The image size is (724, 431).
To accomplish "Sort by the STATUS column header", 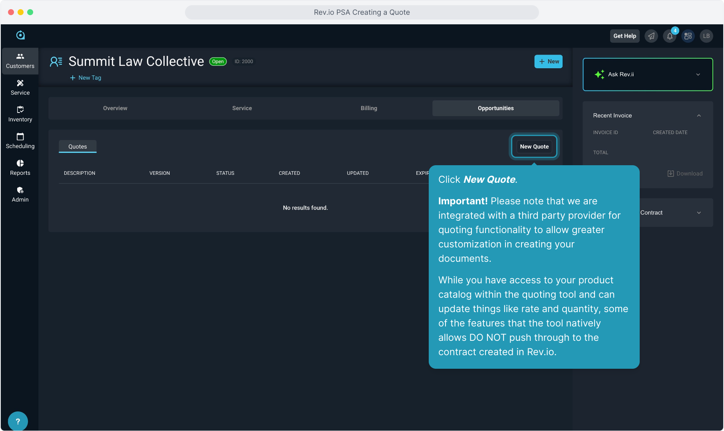I will 225,173.
